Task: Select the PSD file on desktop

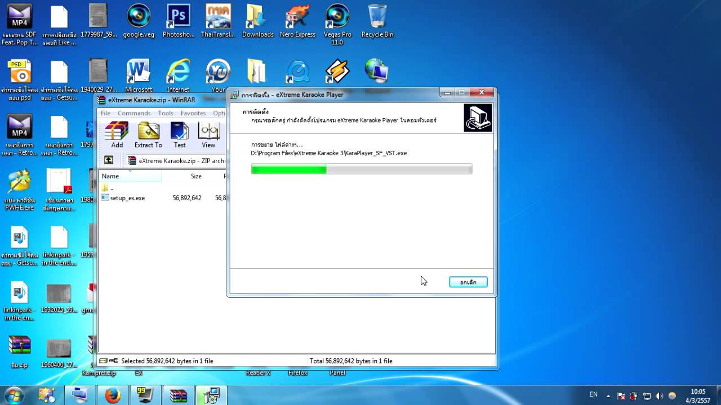Action: click(20, 80)
